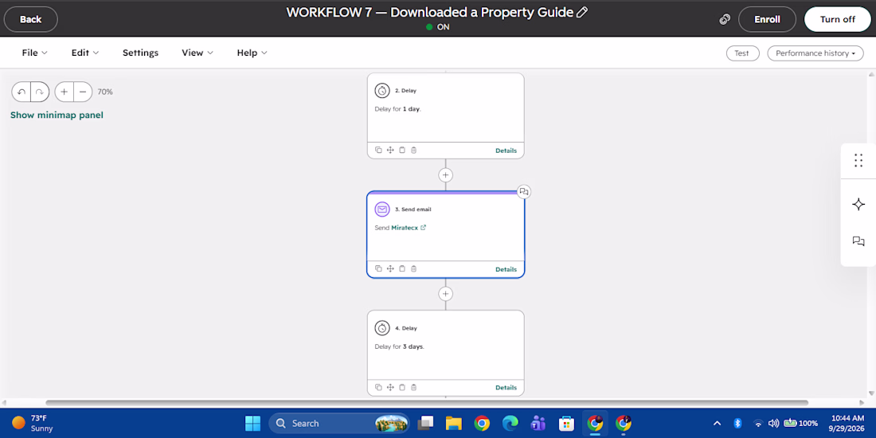Click the envelope icon on Send email card
The height and width of the screenshot is (438, 876).
382,209
